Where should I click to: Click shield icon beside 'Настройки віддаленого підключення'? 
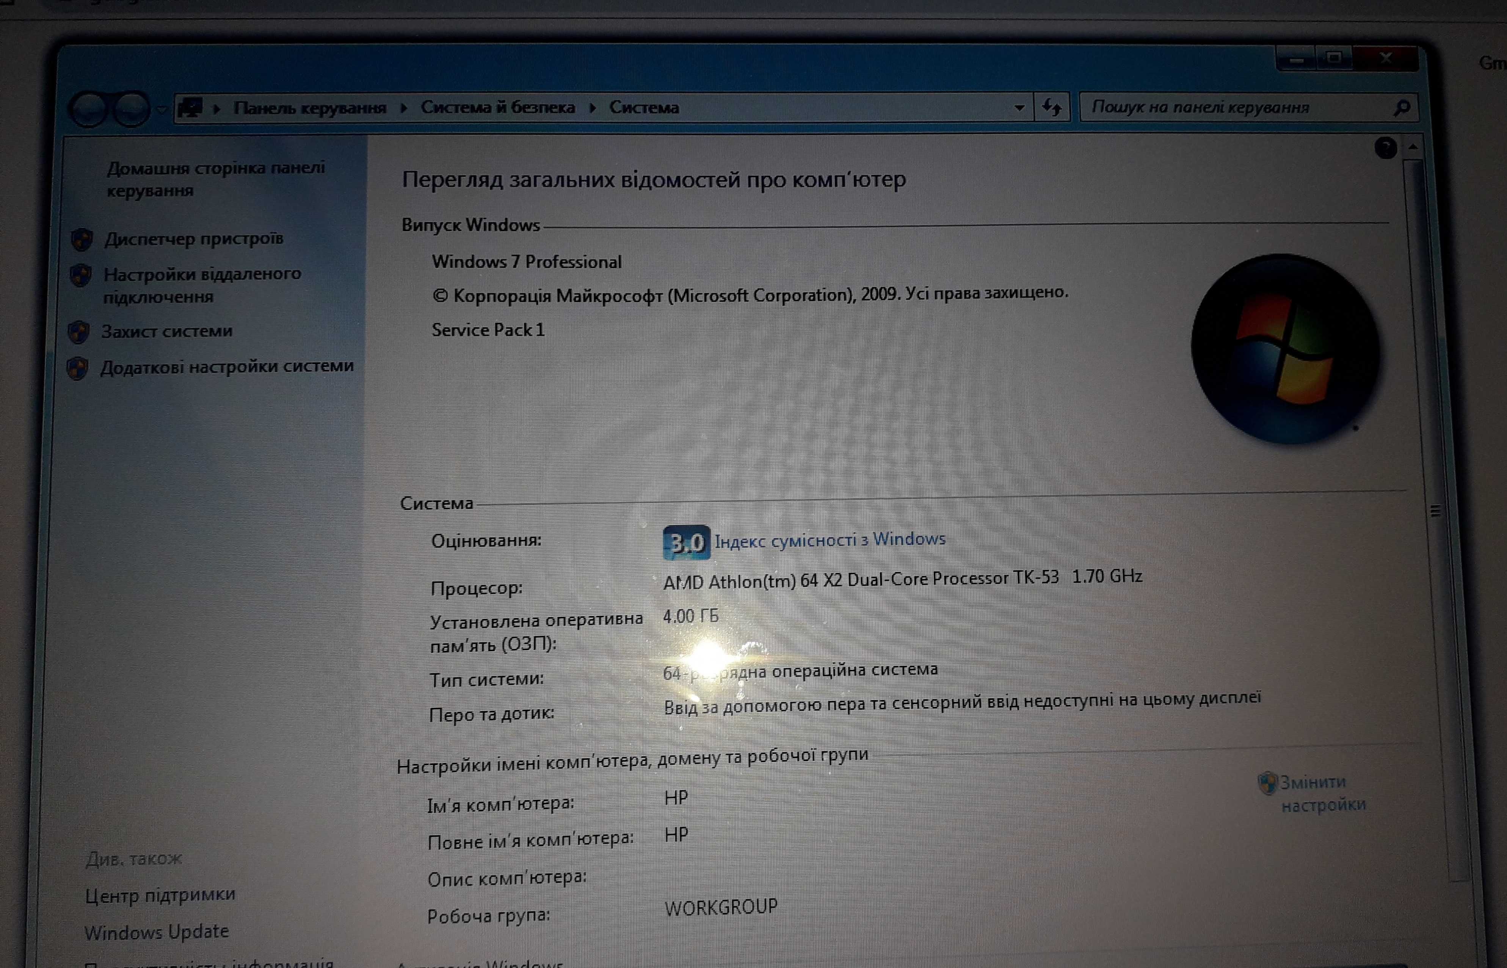[x=80, y=275]
